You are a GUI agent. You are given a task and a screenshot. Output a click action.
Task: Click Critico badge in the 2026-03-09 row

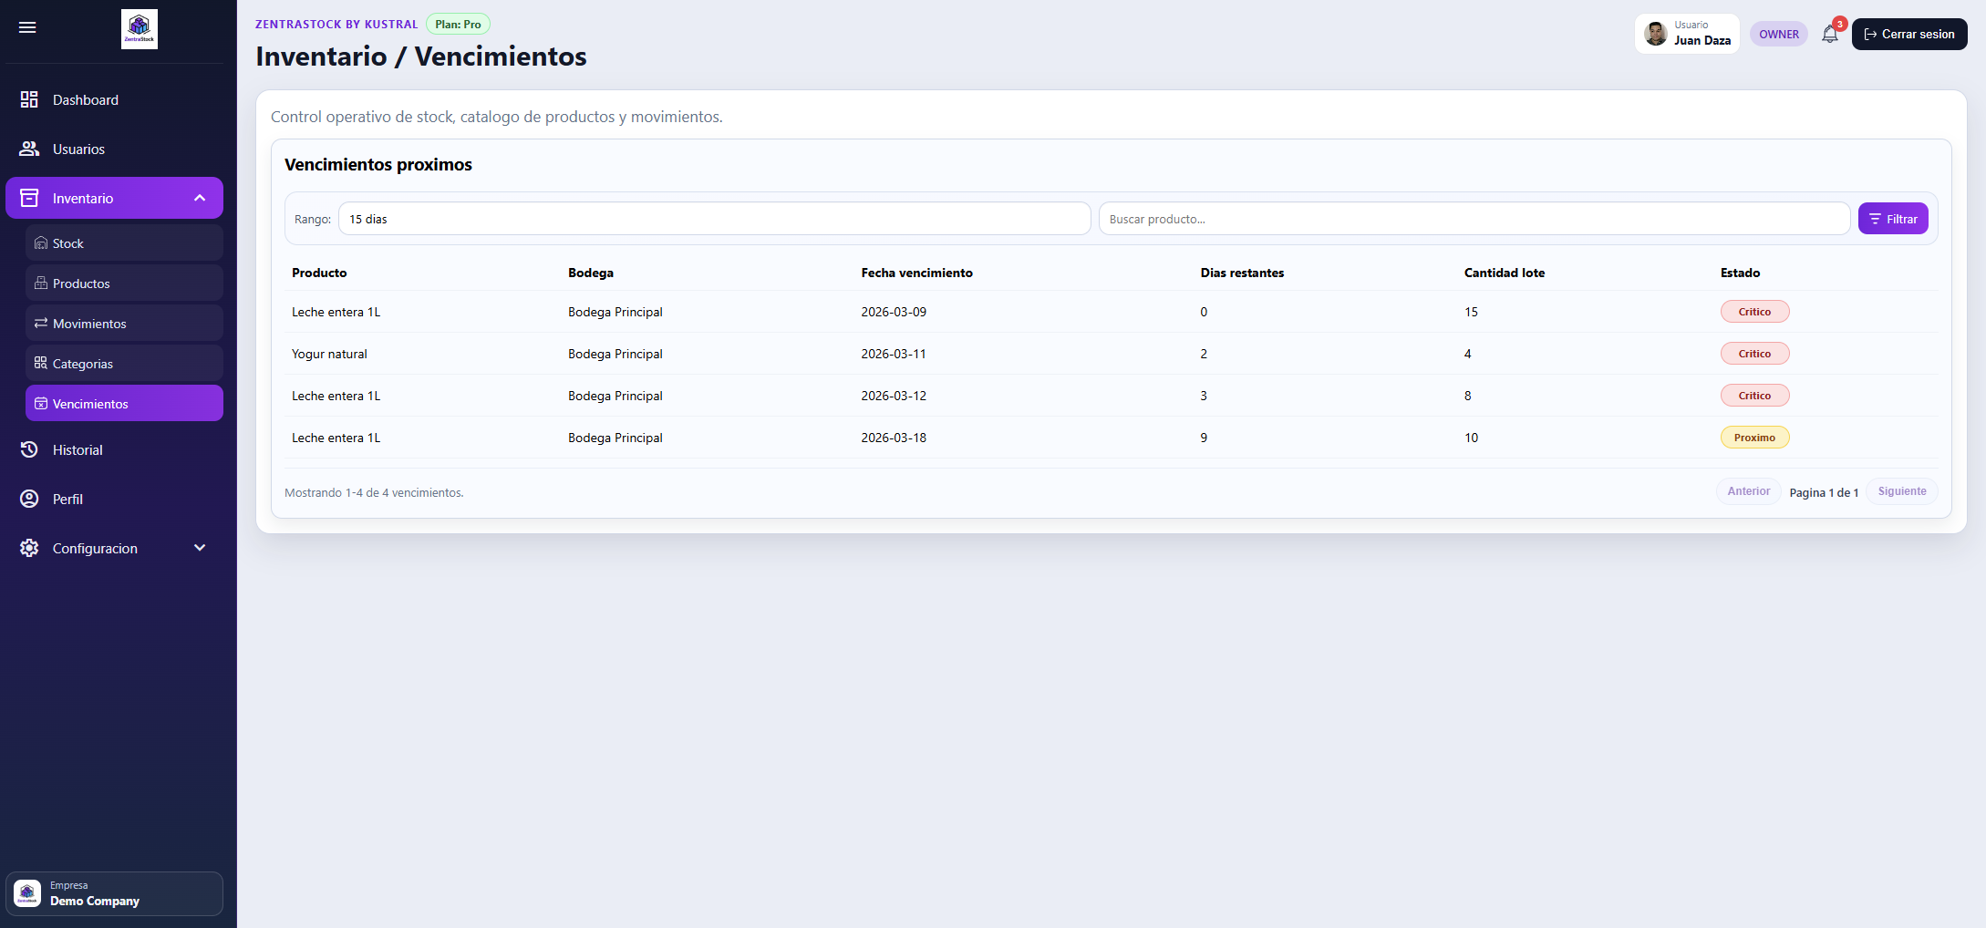[1754, 312]
